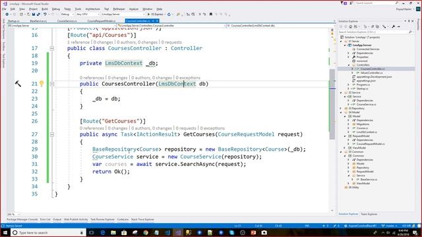Select Connected Services in Solution Explorer

coord(368,49)
